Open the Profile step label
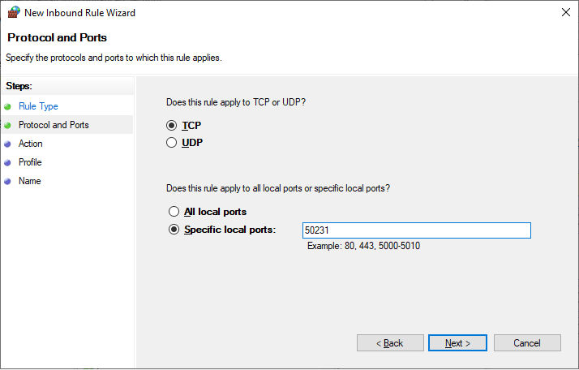This screenshot has height=370, width=579. 30,162
